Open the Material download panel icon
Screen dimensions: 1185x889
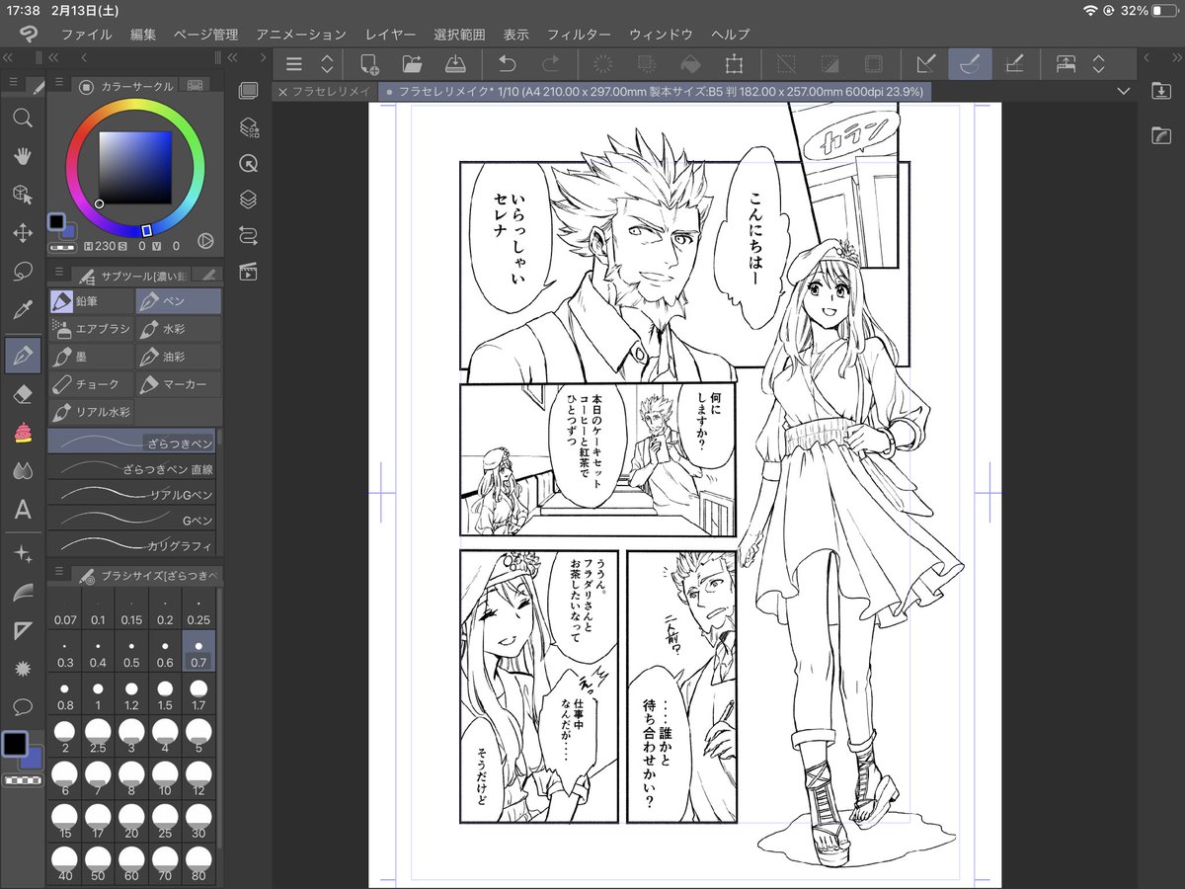pos(1161,91)
